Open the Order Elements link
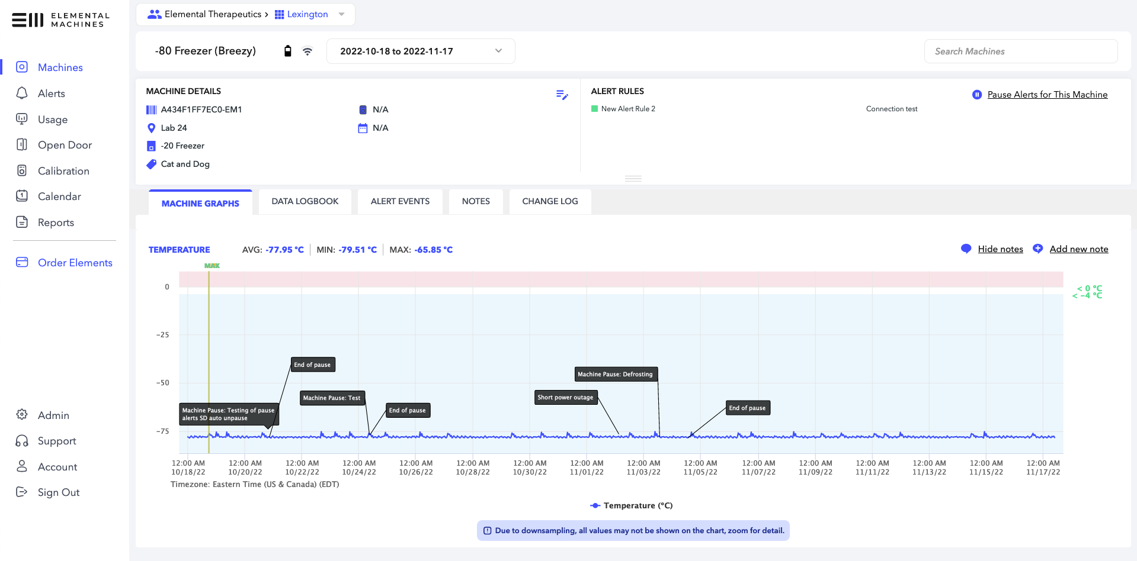 click(75, 263)
